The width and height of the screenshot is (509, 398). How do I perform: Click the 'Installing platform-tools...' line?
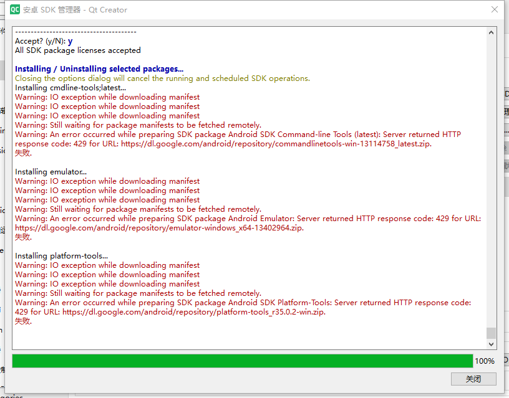(x=61, y=256)
